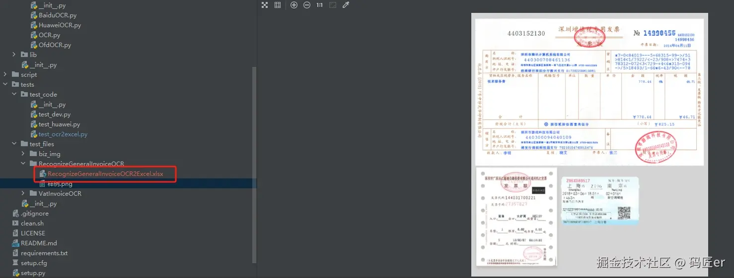Click the LICENSE file icon
734x278 pixels.
(x=16, y=233)
